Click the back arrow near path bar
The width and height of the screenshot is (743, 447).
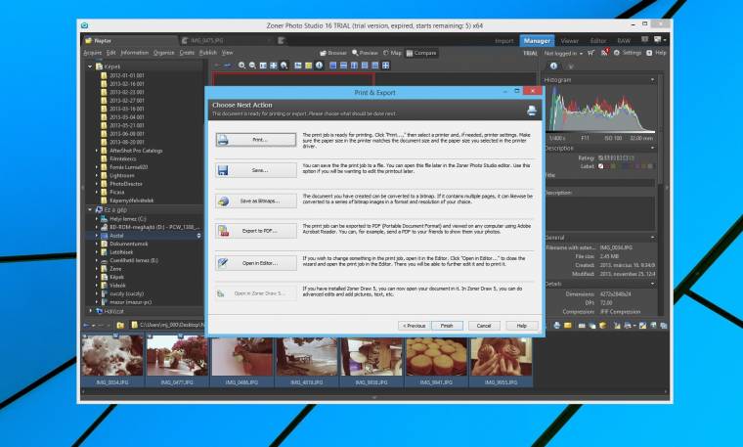pos(86,325)
